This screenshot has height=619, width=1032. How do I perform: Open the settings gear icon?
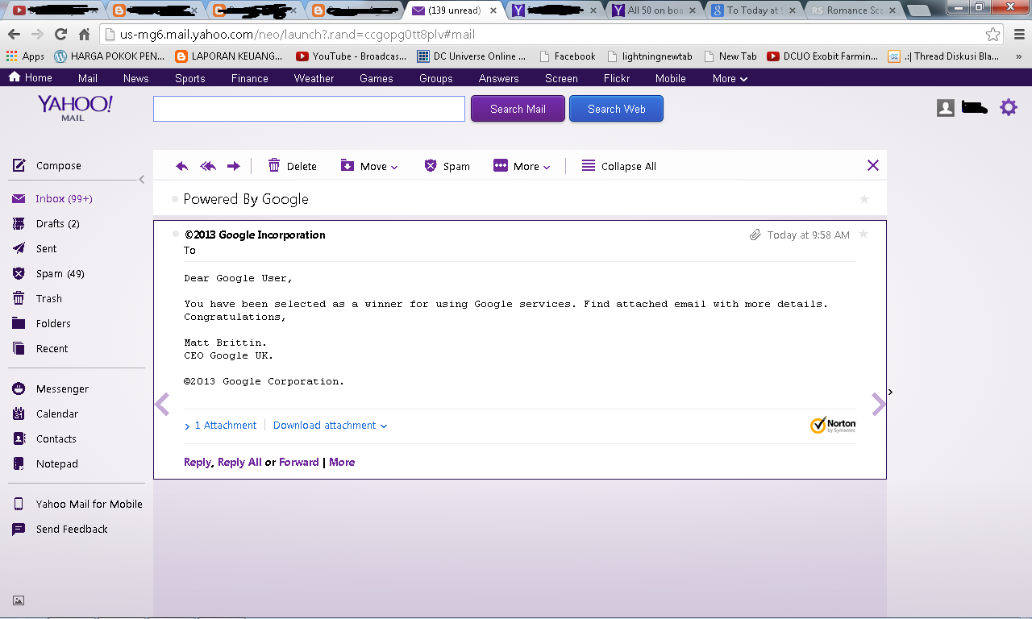pos(1009,107)
